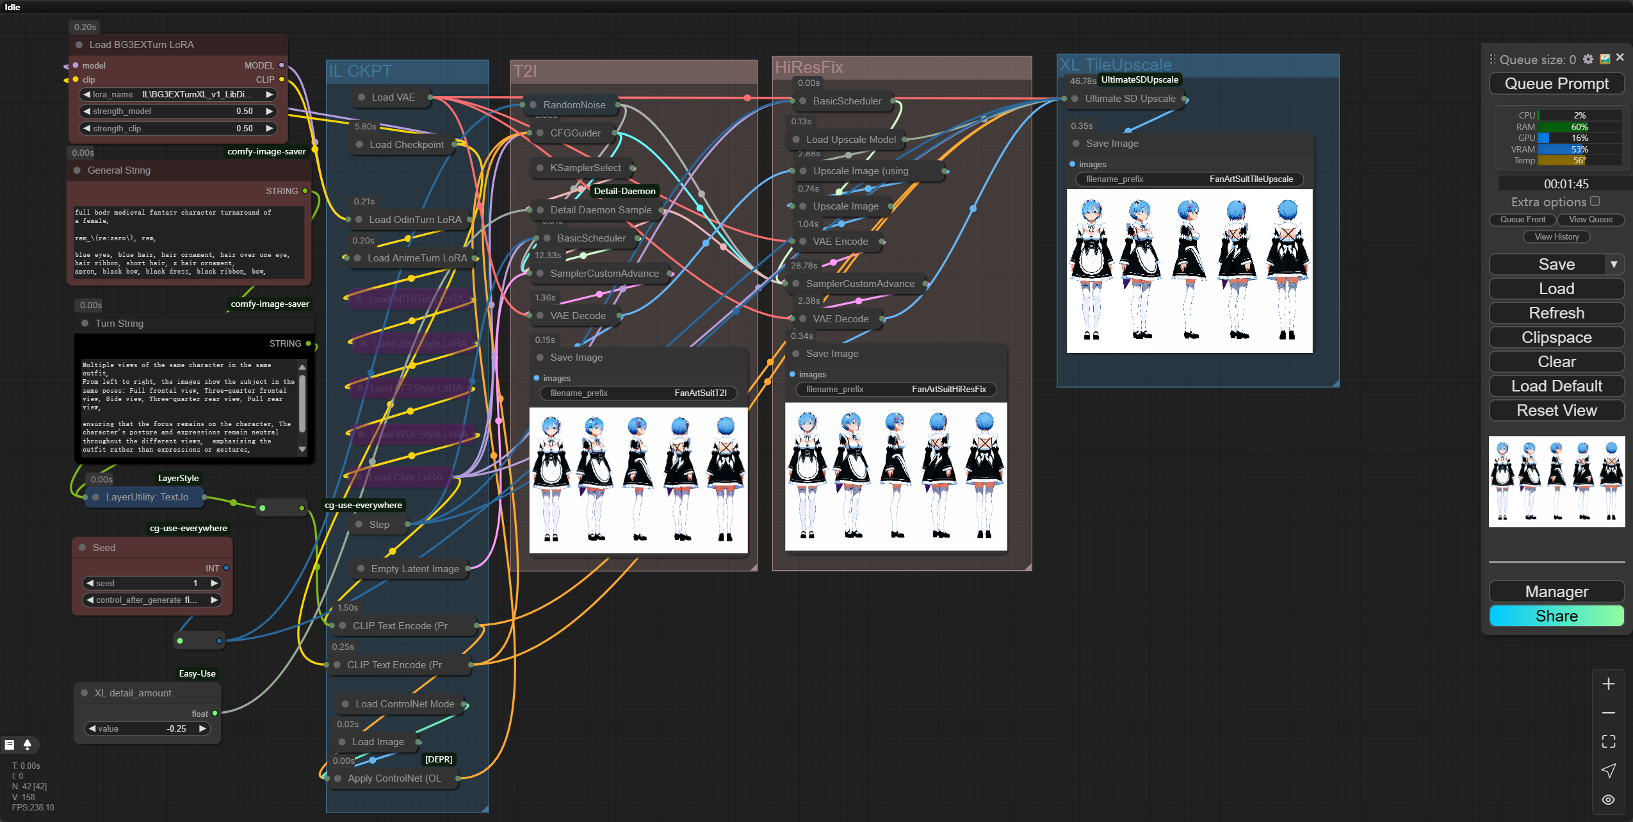Image resolution: width=1633 pixels, height=822 pixels.
Task: Click the image feed icon in queue panel
Action: [1605, 59]
